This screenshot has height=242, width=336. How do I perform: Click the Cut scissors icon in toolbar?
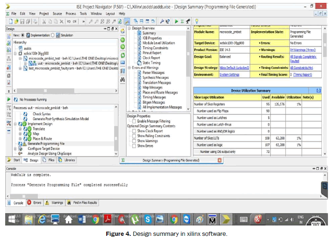click(x=44, y=22)
